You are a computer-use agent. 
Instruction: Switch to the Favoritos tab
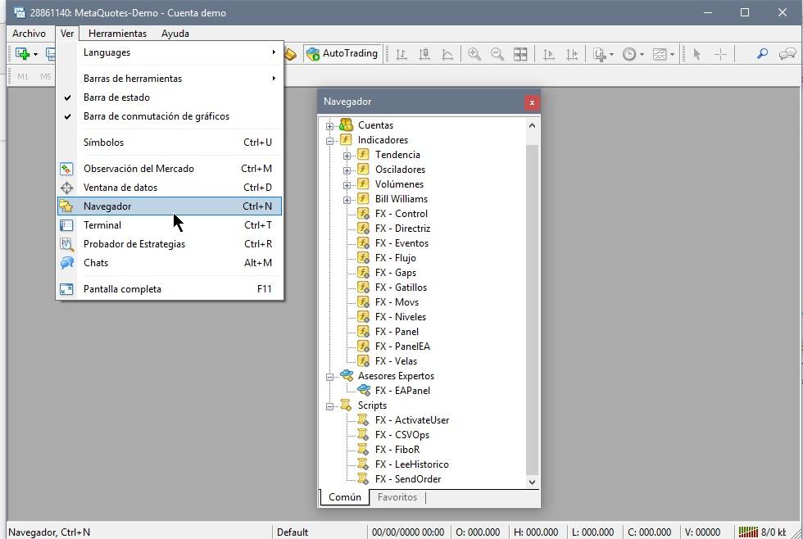397,497
